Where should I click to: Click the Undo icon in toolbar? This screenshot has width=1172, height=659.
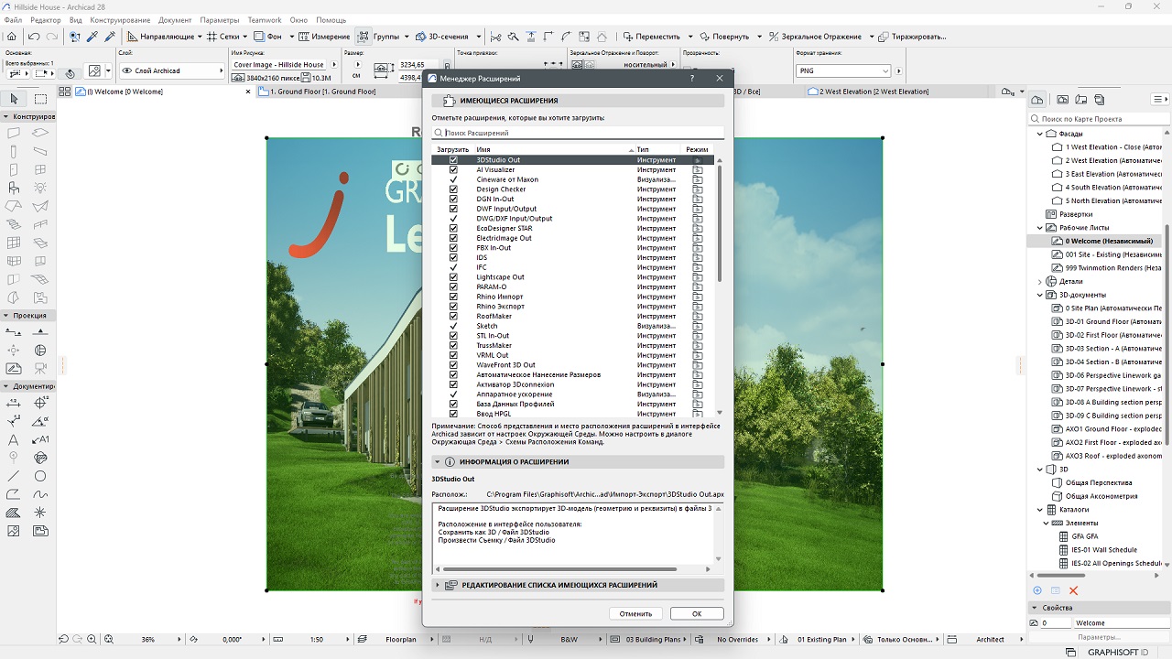[x=34, y=37]
